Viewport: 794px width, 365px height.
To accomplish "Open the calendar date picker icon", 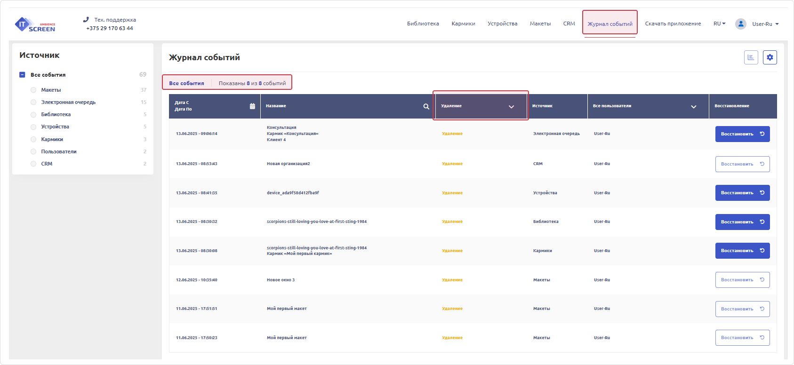I will click(x=252, y=106).
